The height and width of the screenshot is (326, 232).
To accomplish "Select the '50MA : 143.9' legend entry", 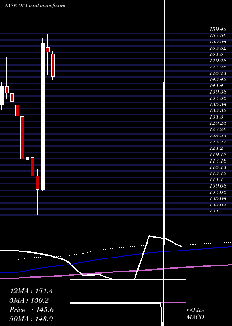I will pyautogui.click(x=31, y=319).
